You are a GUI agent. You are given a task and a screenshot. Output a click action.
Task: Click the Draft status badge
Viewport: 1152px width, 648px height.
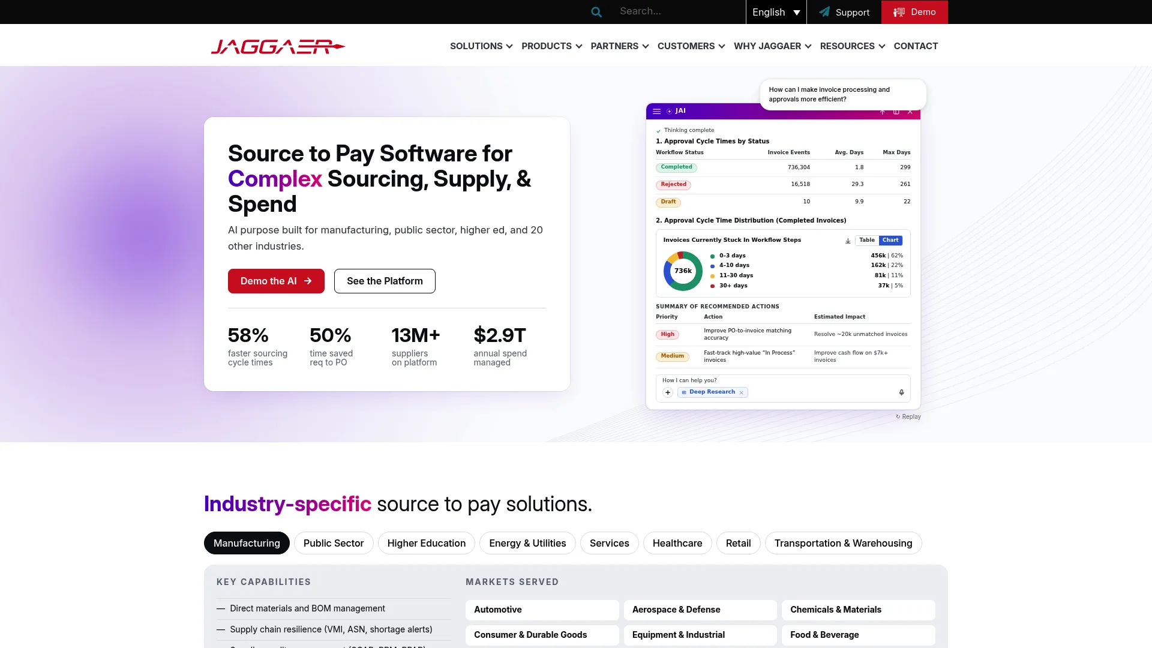click(x=668, y=202)
